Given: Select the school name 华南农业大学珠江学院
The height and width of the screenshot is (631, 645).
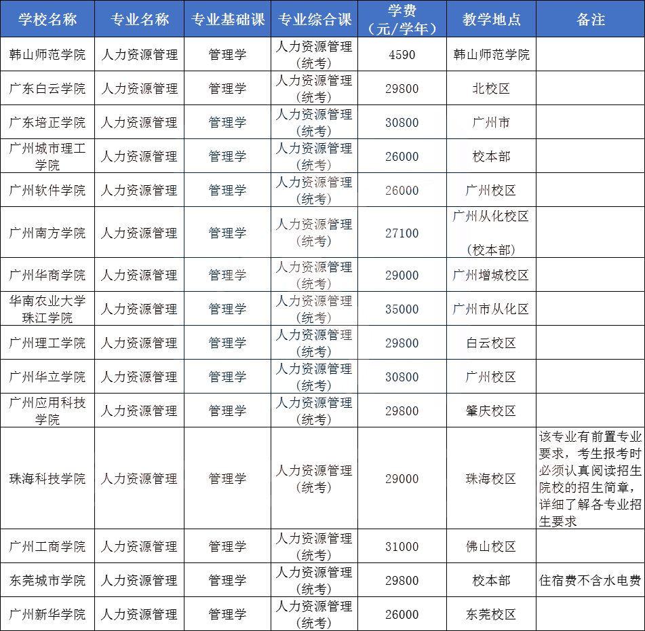Looking at the screenshot, I should tap(47, 309).
